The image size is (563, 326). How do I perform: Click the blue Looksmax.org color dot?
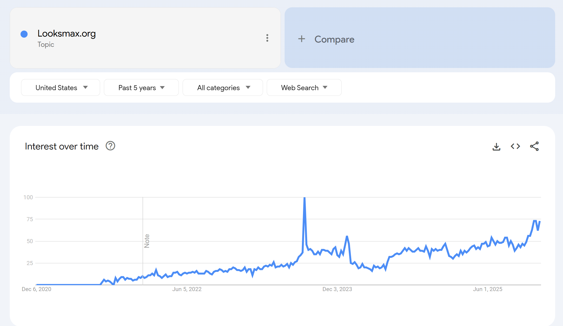[24, 34]
